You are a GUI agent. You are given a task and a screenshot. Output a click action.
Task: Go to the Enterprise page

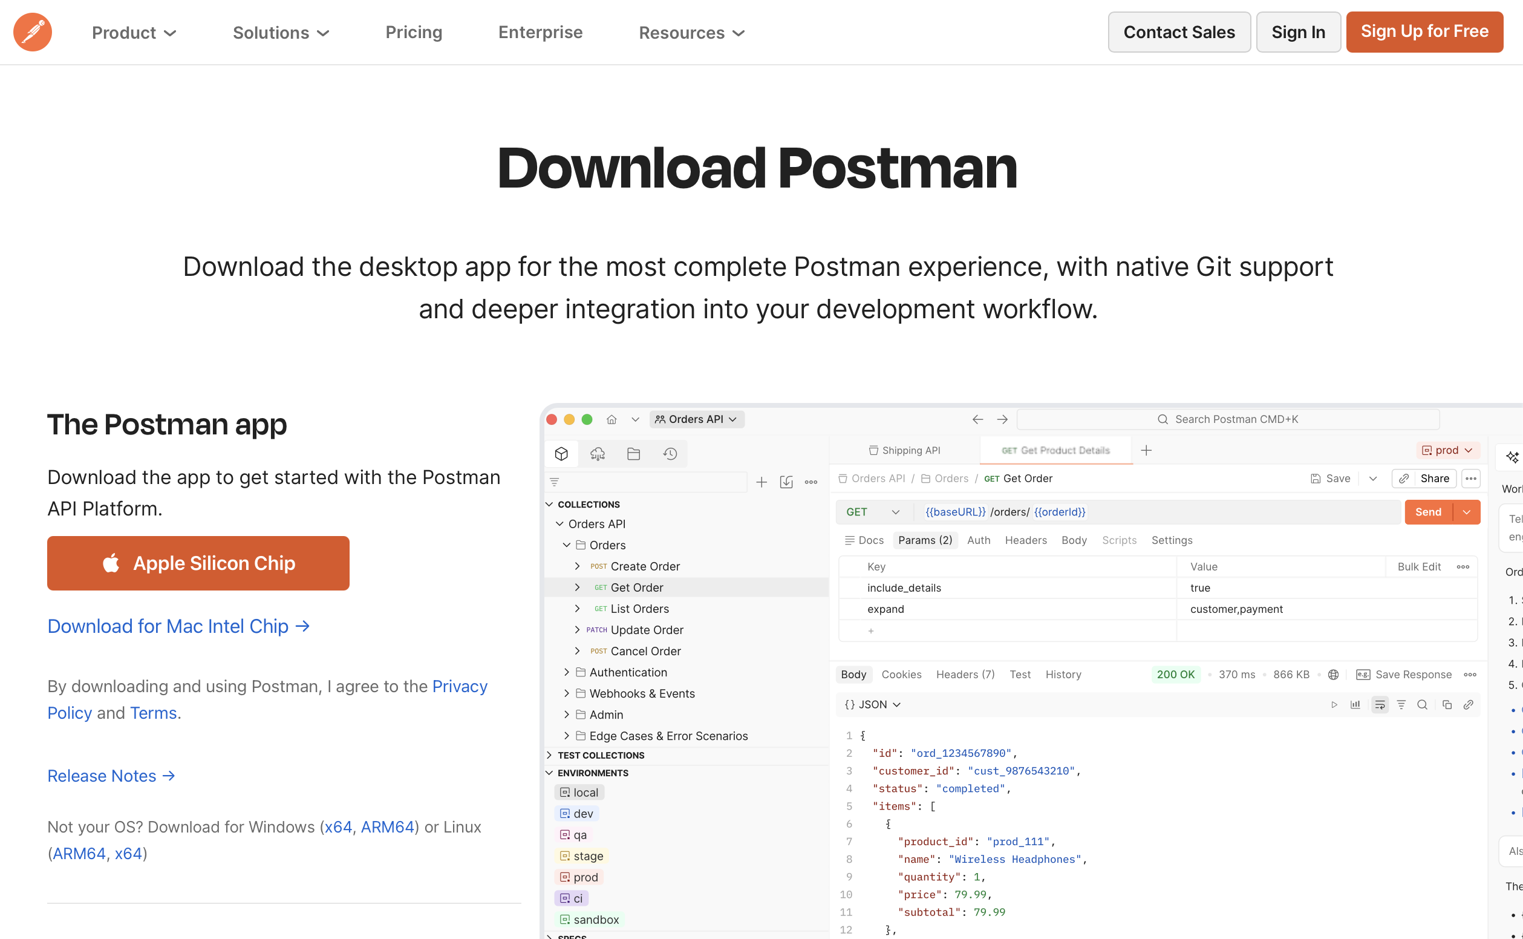(x=540, y=32)
